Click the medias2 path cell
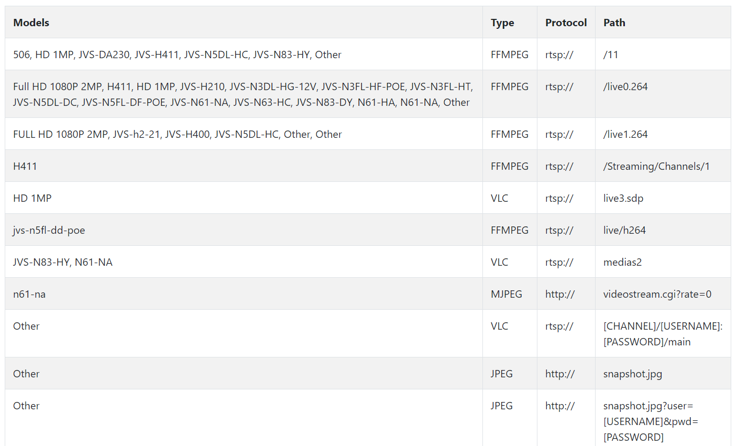 coord(622,262)
